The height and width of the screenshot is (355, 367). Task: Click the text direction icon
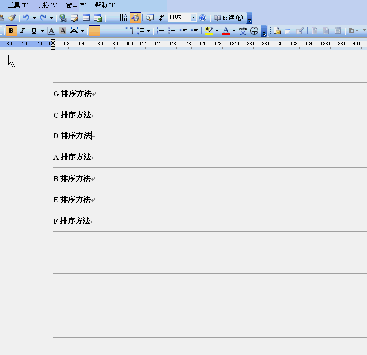123,18
